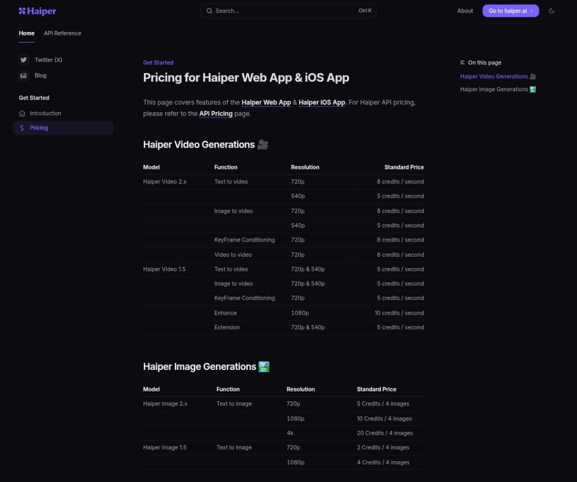
Task: Click the Get Started breadcrumb label
Action: pos(158,63)
